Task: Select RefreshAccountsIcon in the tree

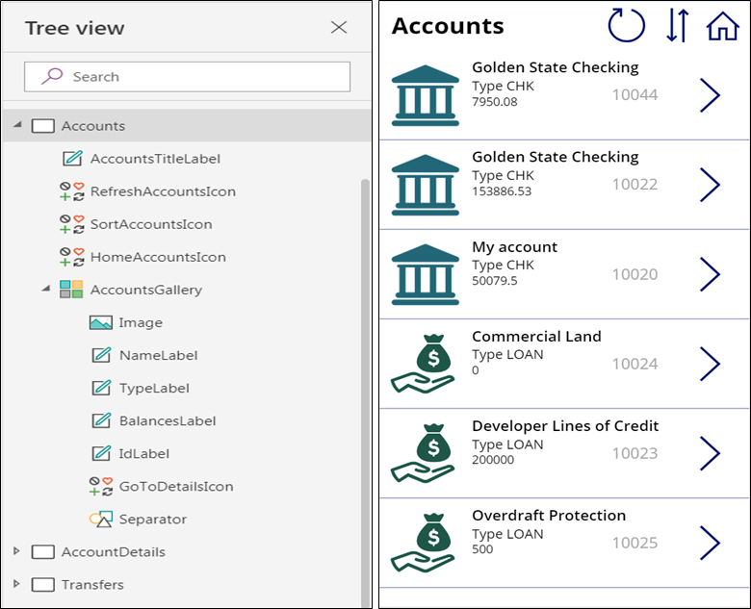Action: pos(163,191)
